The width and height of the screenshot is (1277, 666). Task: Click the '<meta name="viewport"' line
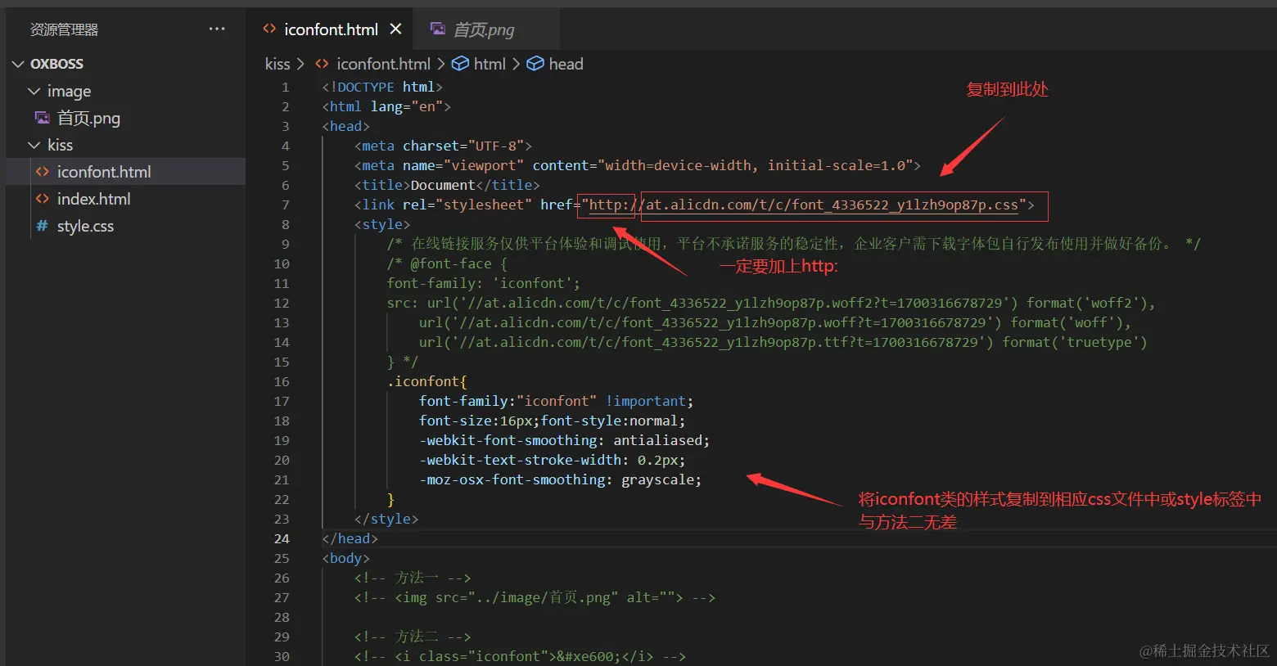click(x=638, y=165)
